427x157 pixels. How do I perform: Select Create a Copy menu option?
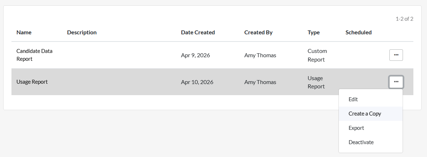click(x=365, y=114)
